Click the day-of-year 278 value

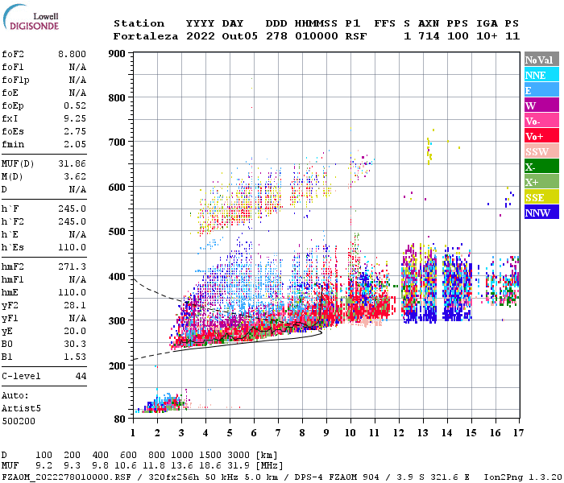point(276,36)
